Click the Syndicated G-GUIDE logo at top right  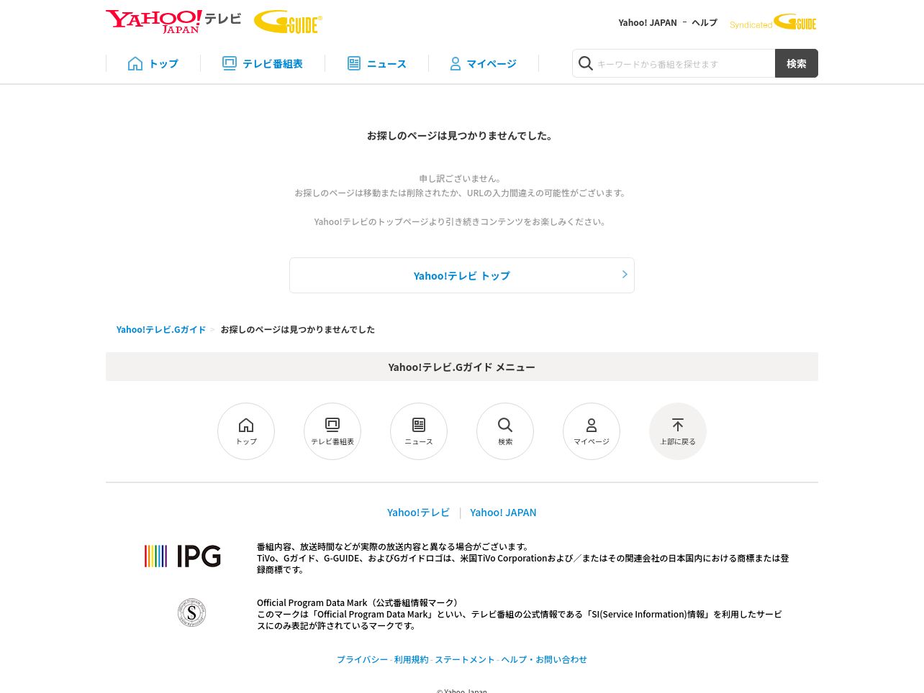(773, 22)
